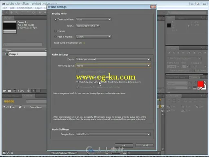Confirm Project Settings with OK button
The image size is (209, 157).
click(124, 146)
